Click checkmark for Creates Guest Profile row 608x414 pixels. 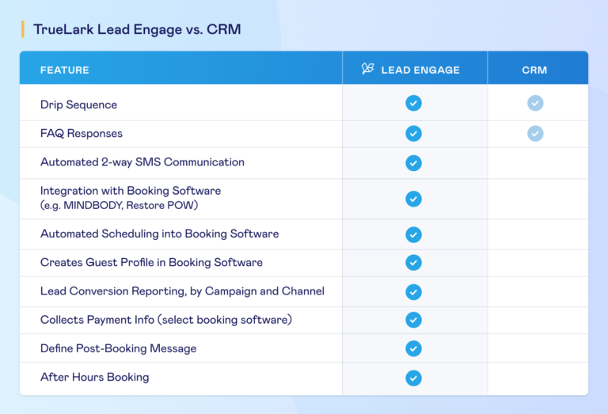[414, 263]
